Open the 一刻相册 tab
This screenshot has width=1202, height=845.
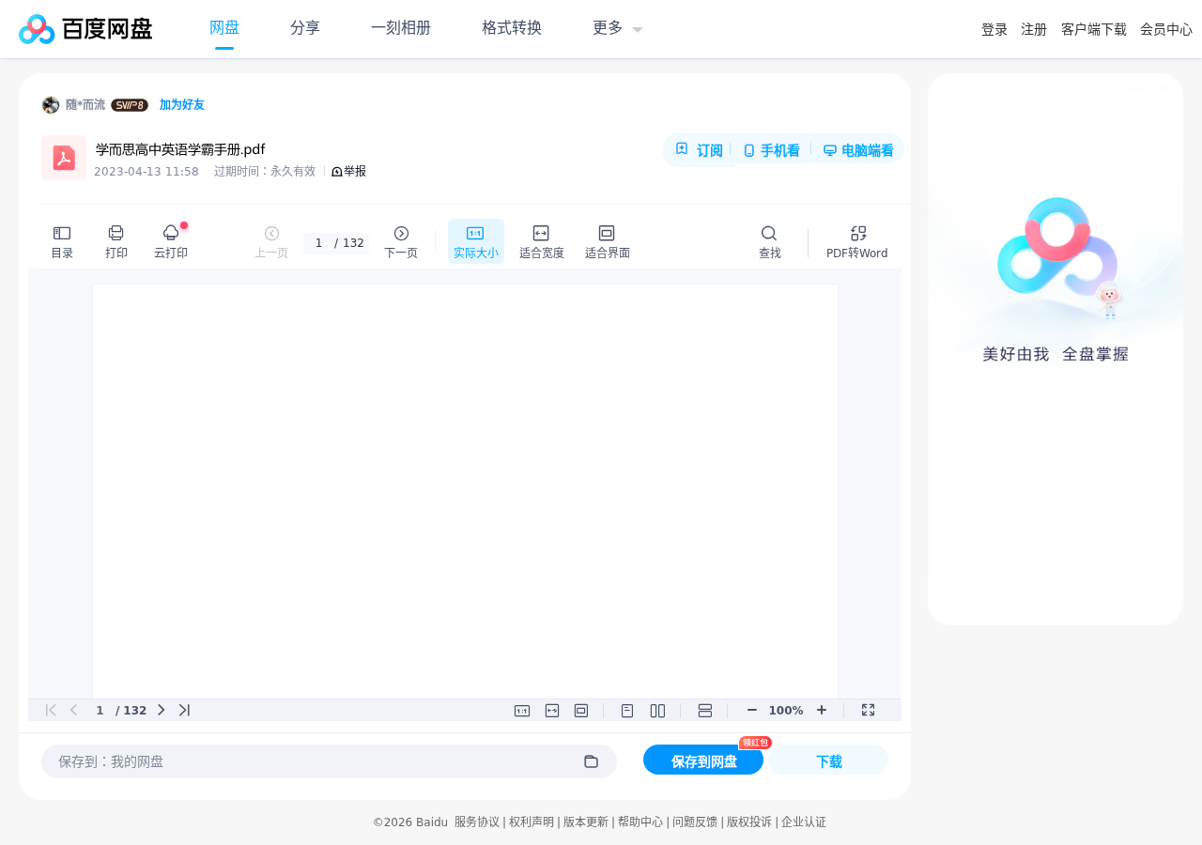401,28
